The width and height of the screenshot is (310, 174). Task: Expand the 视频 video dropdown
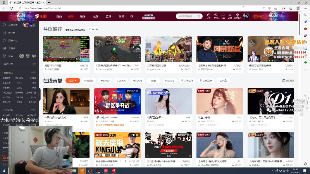click(96, 16)
